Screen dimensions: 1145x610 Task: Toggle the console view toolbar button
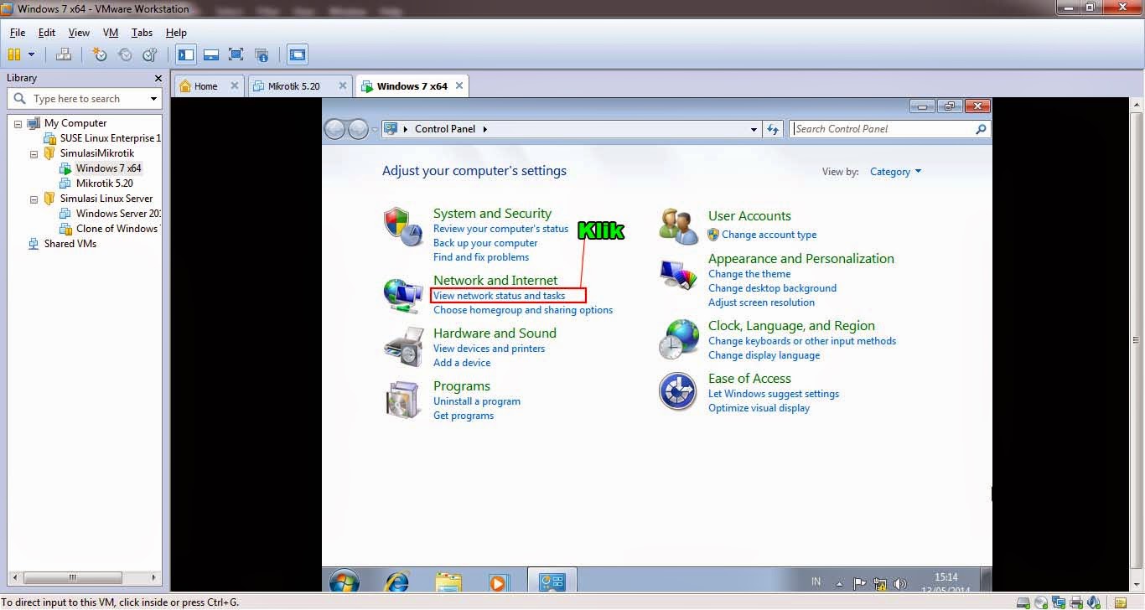pyautogui.click(x=298, y=54)
